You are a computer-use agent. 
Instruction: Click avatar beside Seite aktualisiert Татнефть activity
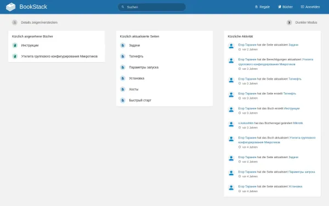[231, 80]
